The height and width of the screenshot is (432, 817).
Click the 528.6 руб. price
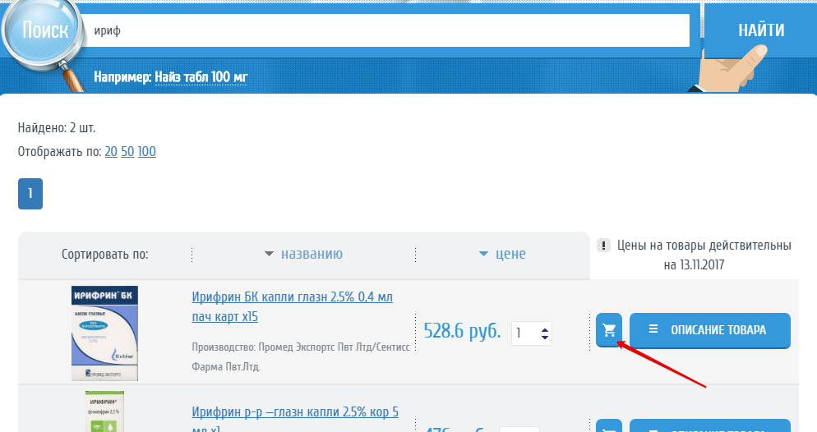coord(462,330)
